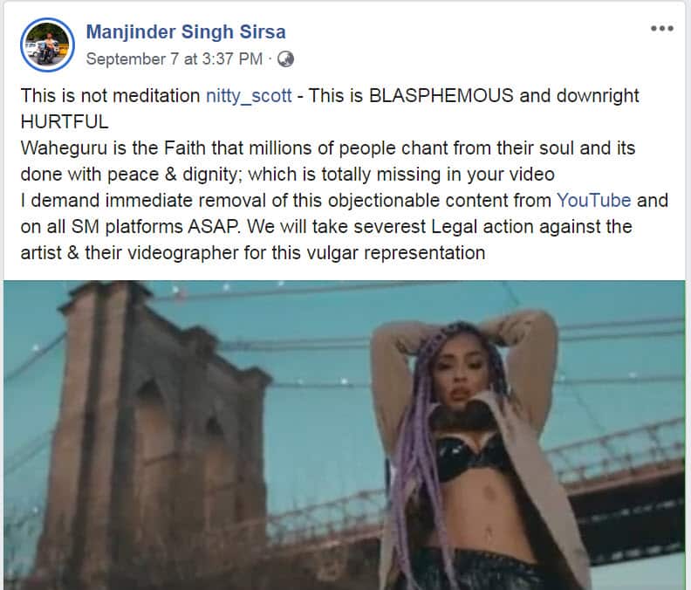Open Manjinder Singh Sirsa's profile name link

click(186, 31)
